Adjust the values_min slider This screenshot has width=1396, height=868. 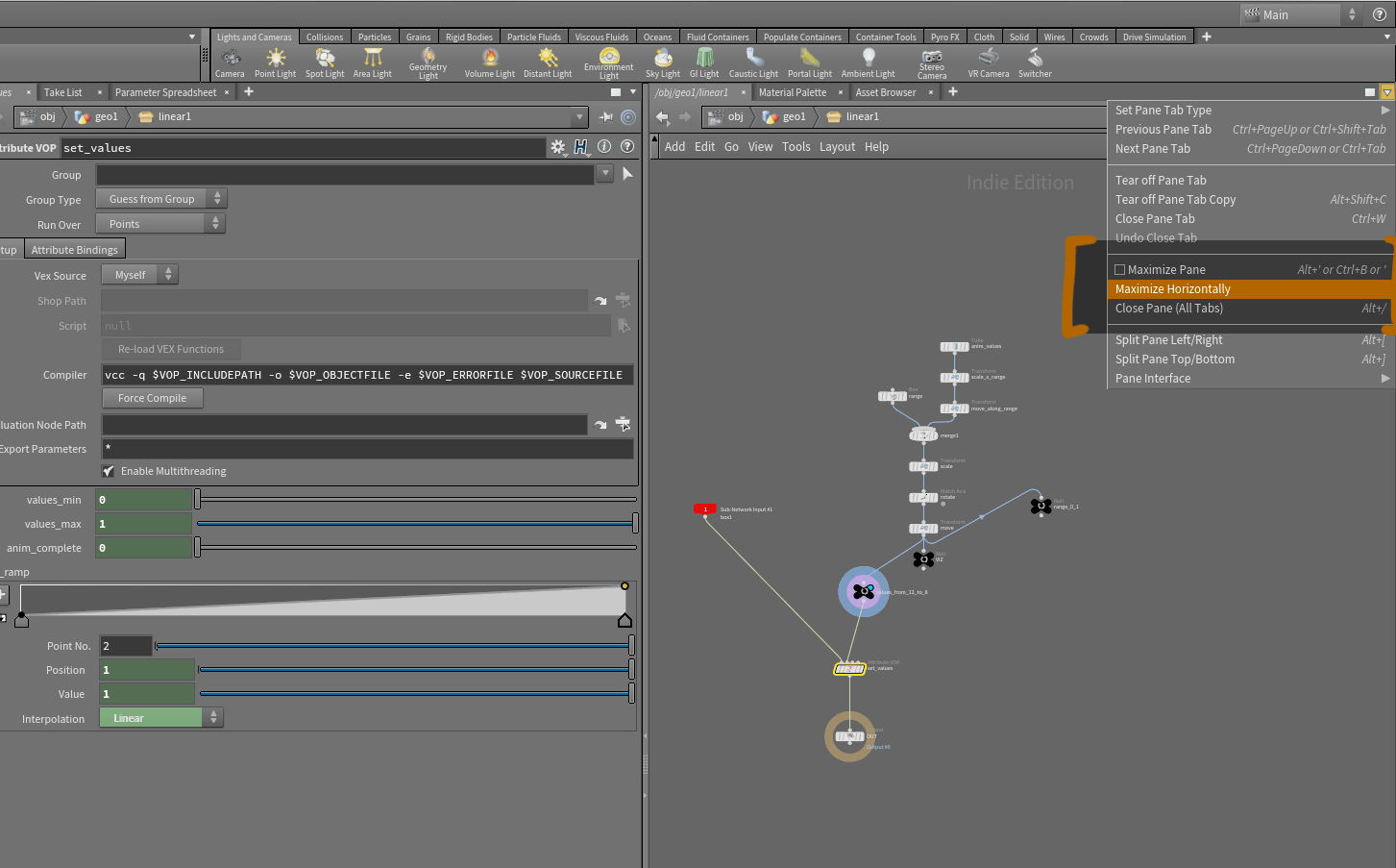click(x=416, y=499)
